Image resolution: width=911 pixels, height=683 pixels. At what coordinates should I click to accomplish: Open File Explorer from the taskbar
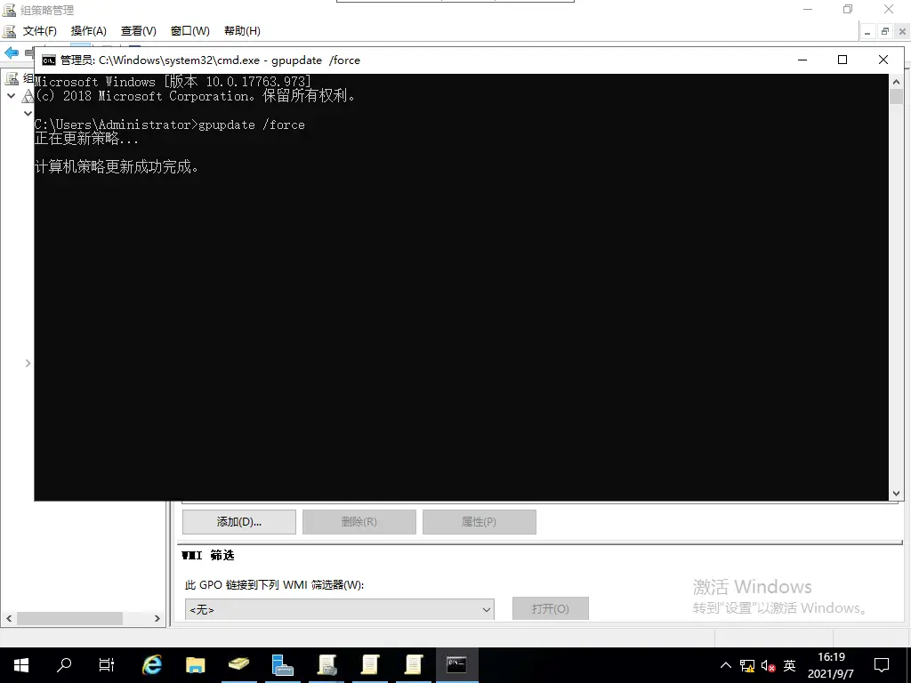[197, 664]
